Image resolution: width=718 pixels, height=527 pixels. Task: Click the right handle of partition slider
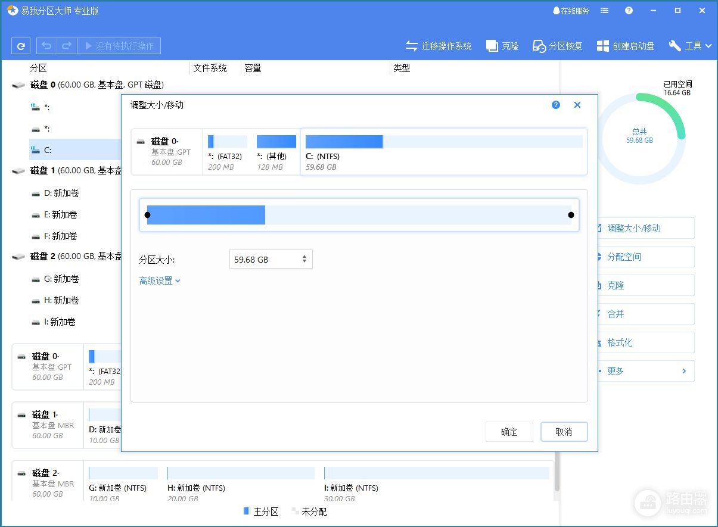[571, 215]
